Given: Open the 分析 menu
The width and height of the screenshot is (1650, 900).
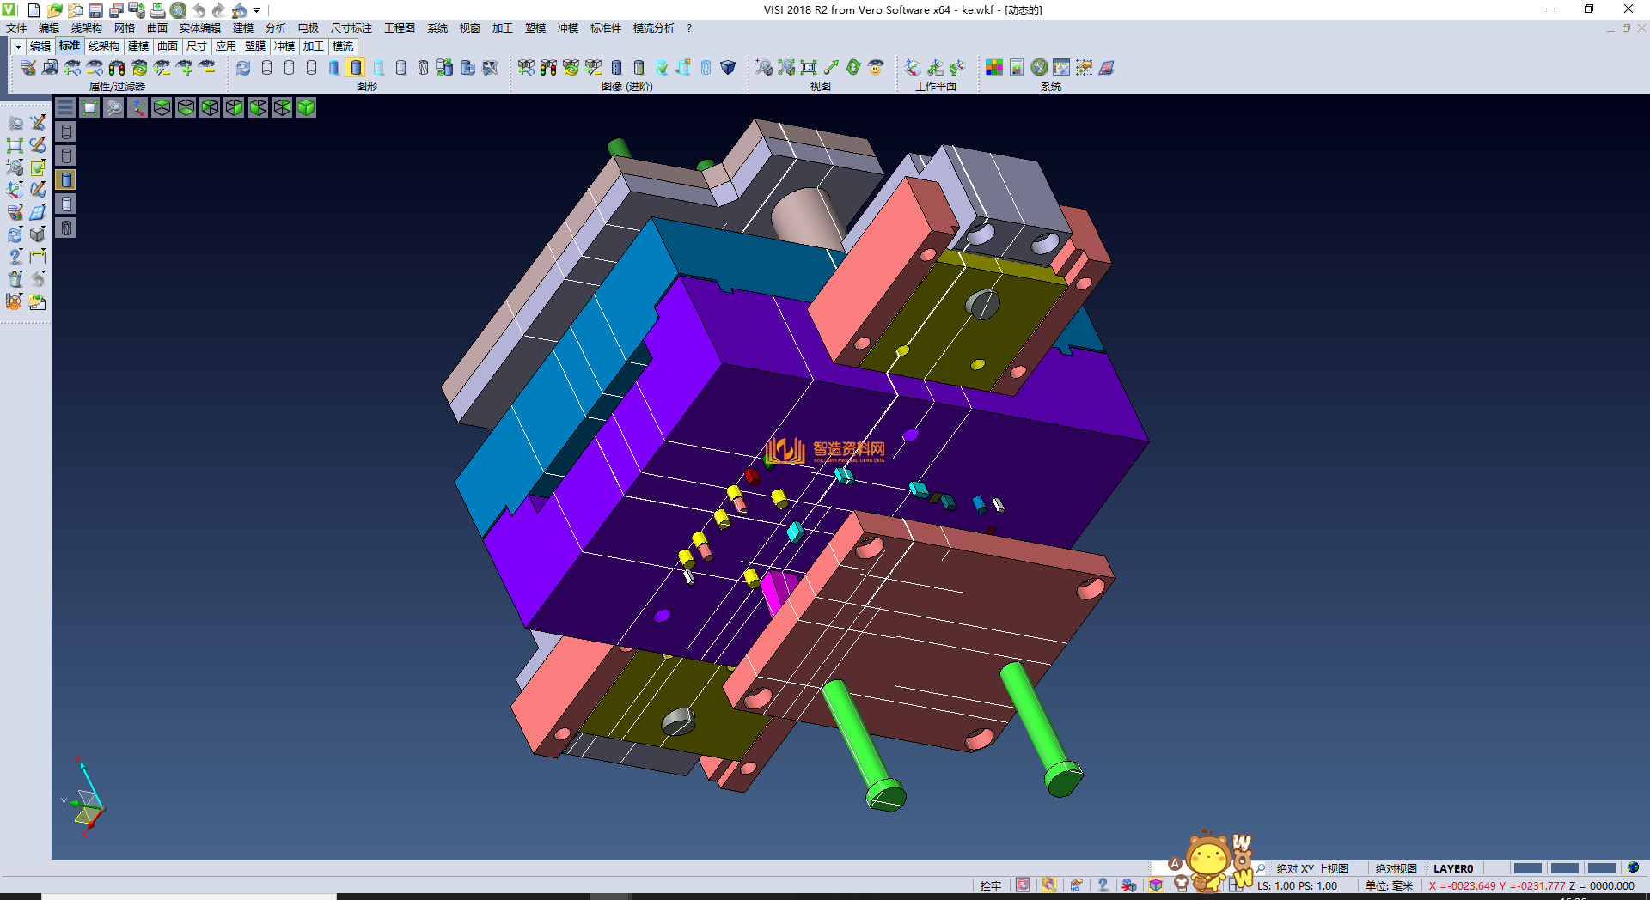Looking at the screenshot, I should click(x=275, y=28).
